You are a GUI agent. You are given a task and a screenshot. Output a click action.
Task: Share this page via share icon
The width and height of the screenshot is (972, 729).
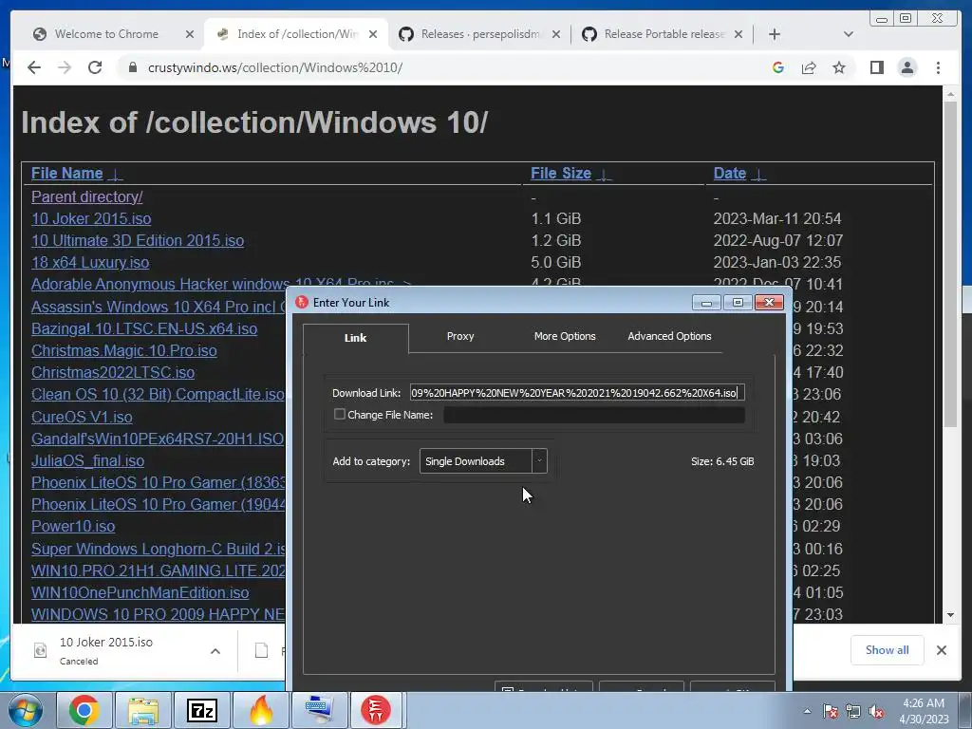809,67
